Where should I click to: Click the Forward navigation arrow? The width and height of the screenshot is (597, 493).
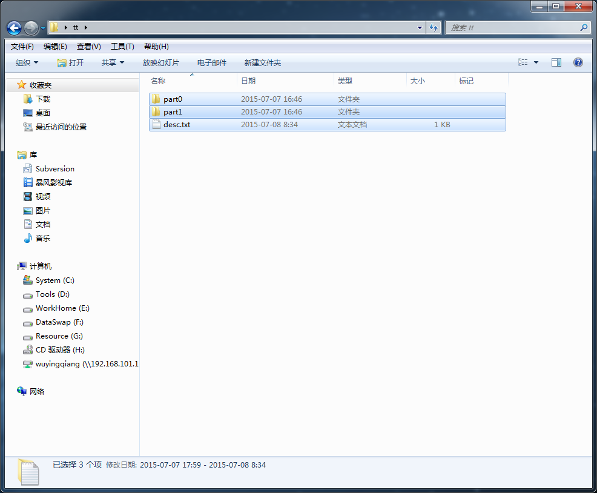click(31, 28)
